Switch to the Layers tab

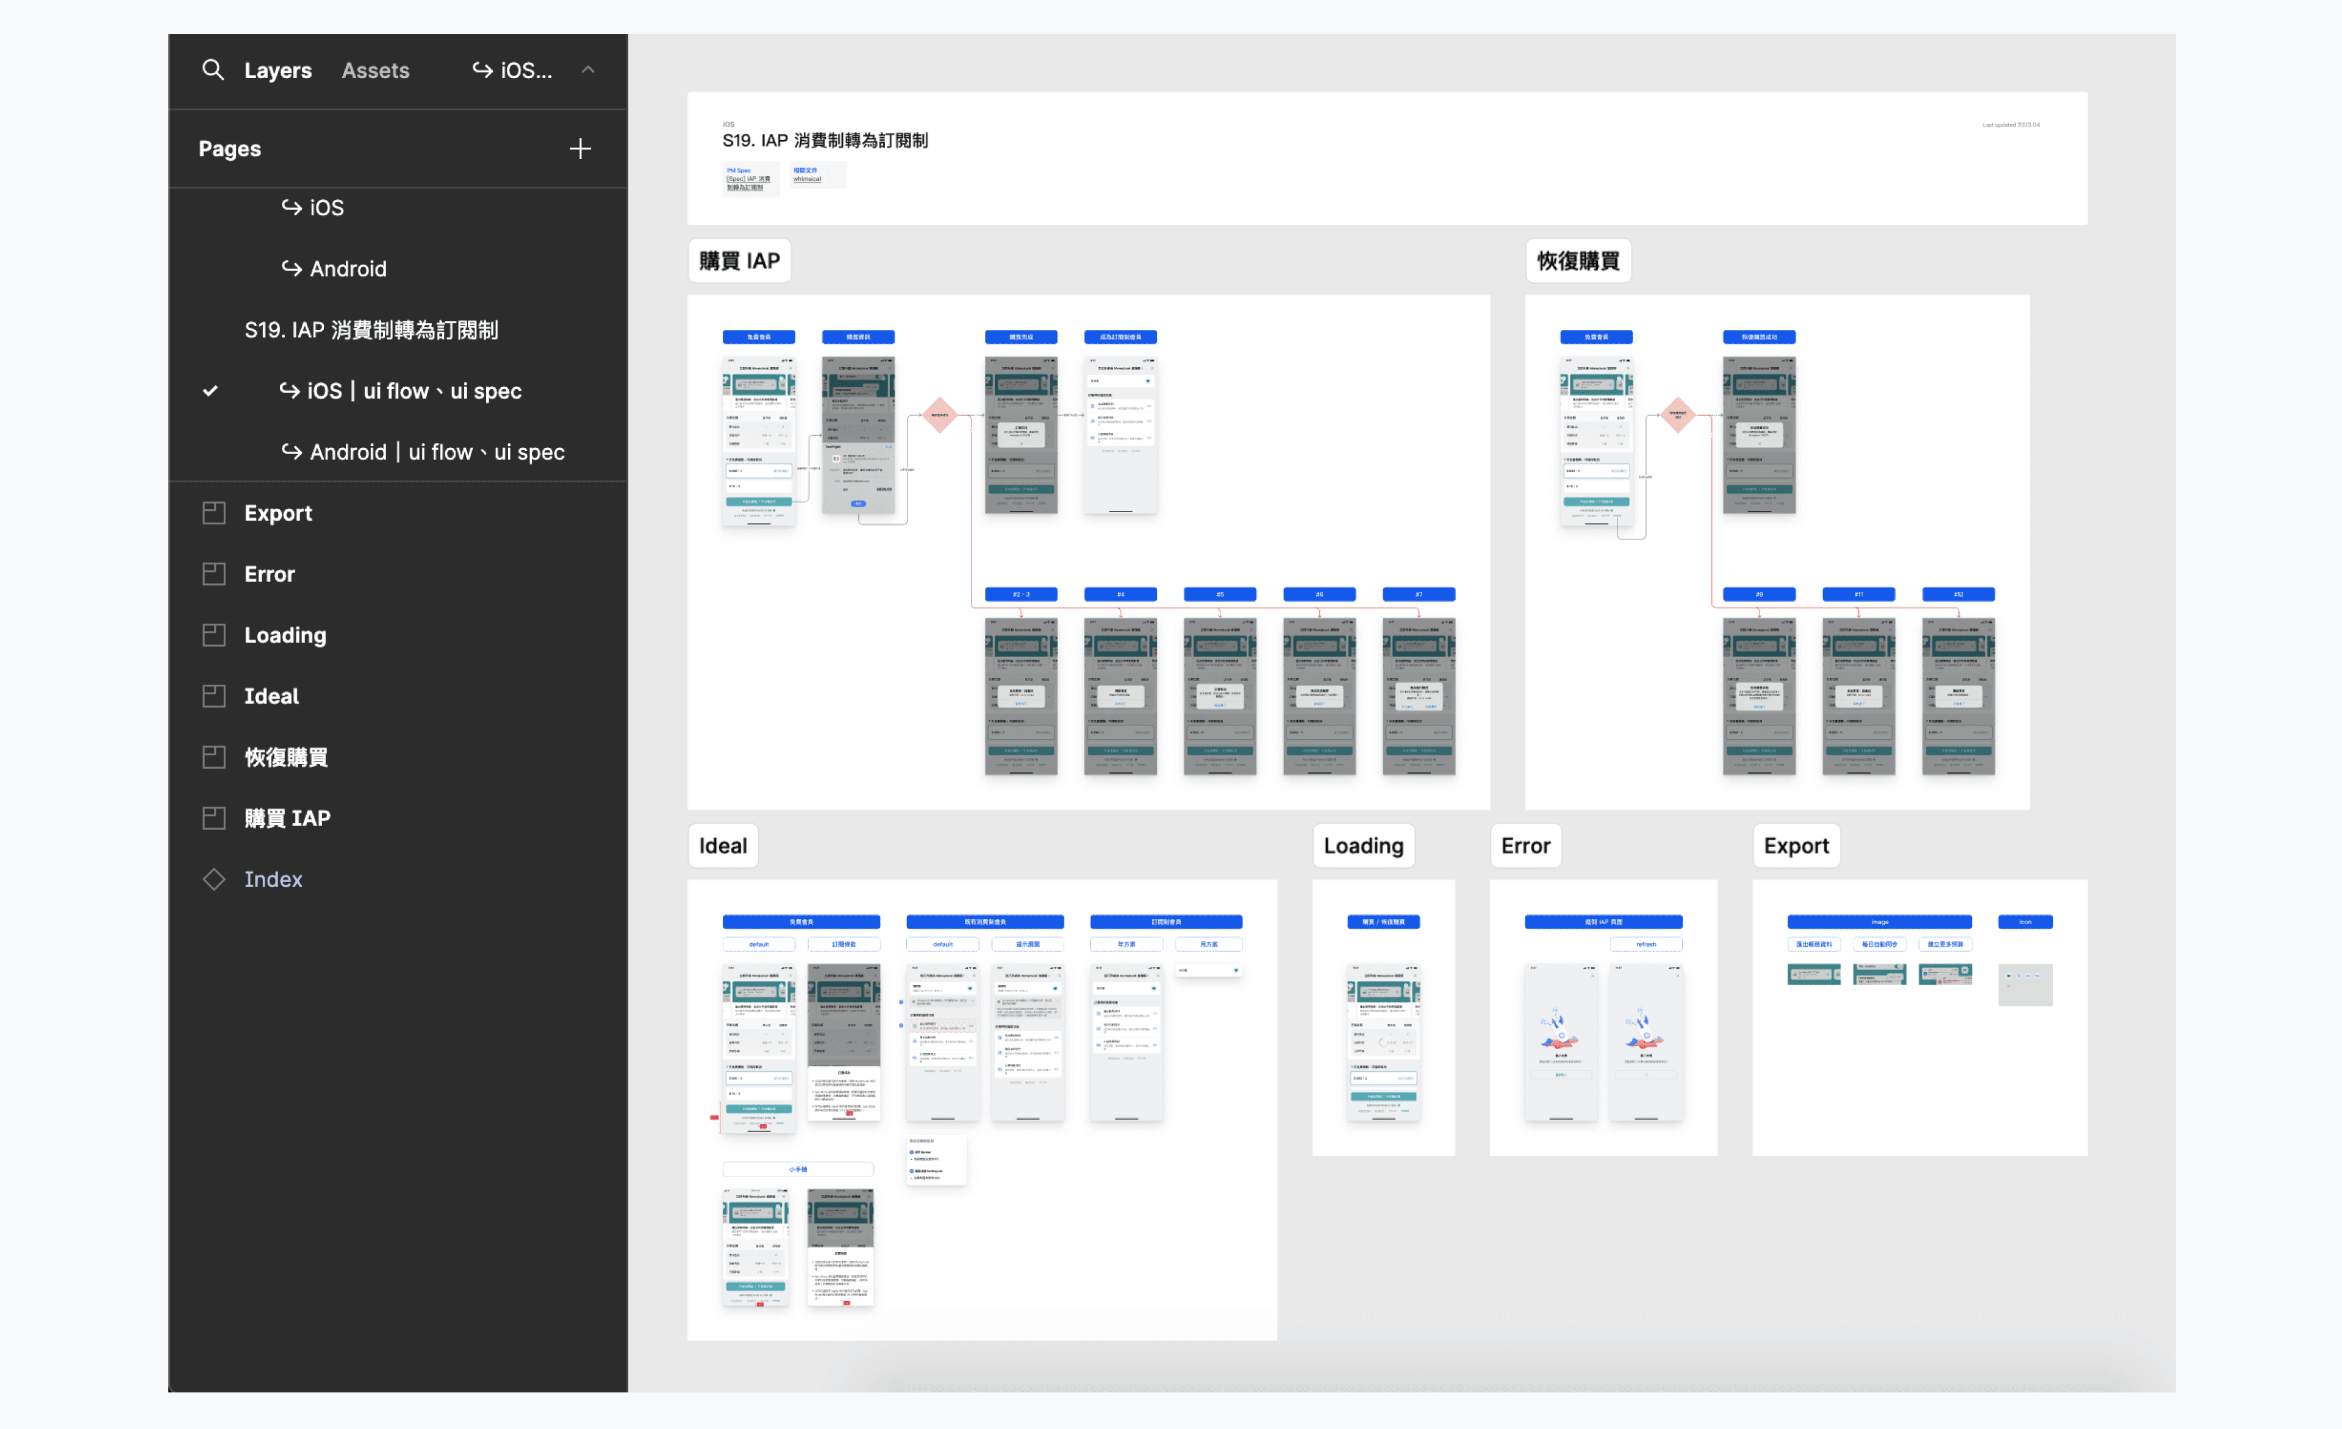tap(278, 70)
